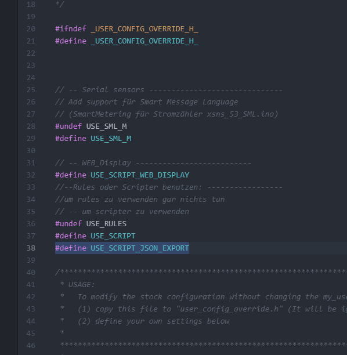Click the USE_RULES identifier
347x355 pixels.
coord(106,224)
